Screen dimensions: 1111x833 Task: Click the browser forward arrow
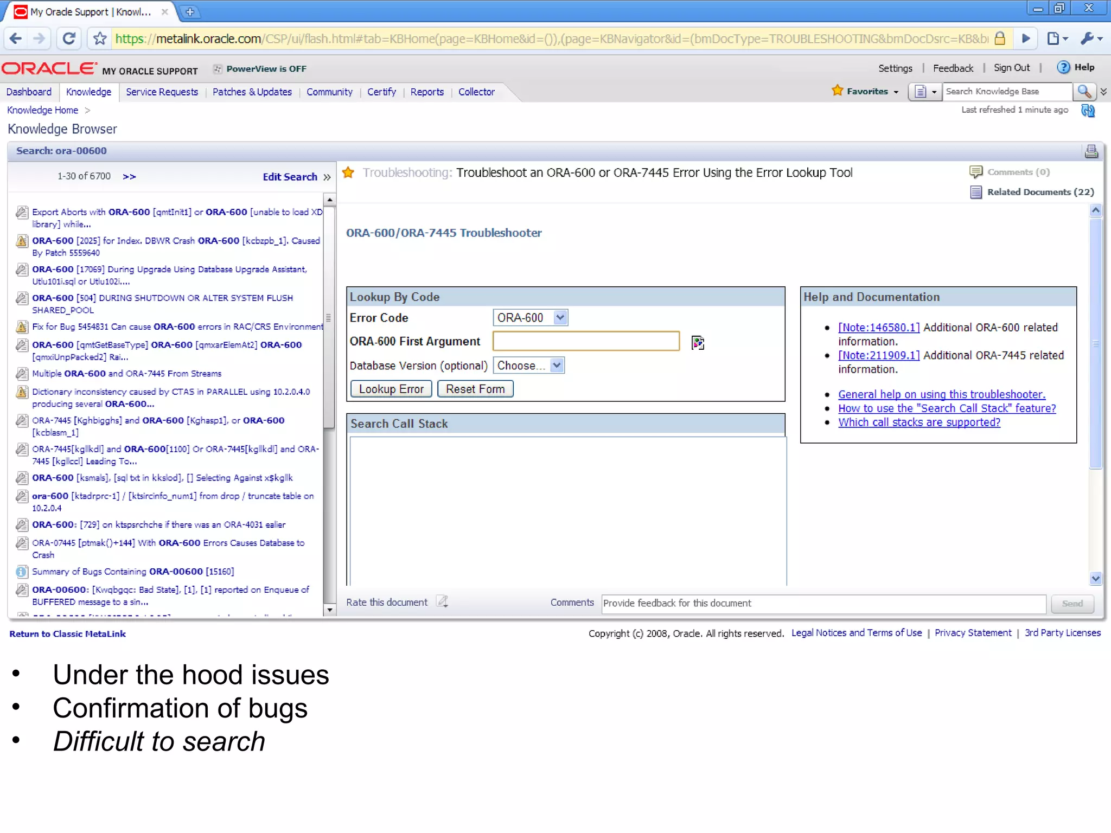39,39
